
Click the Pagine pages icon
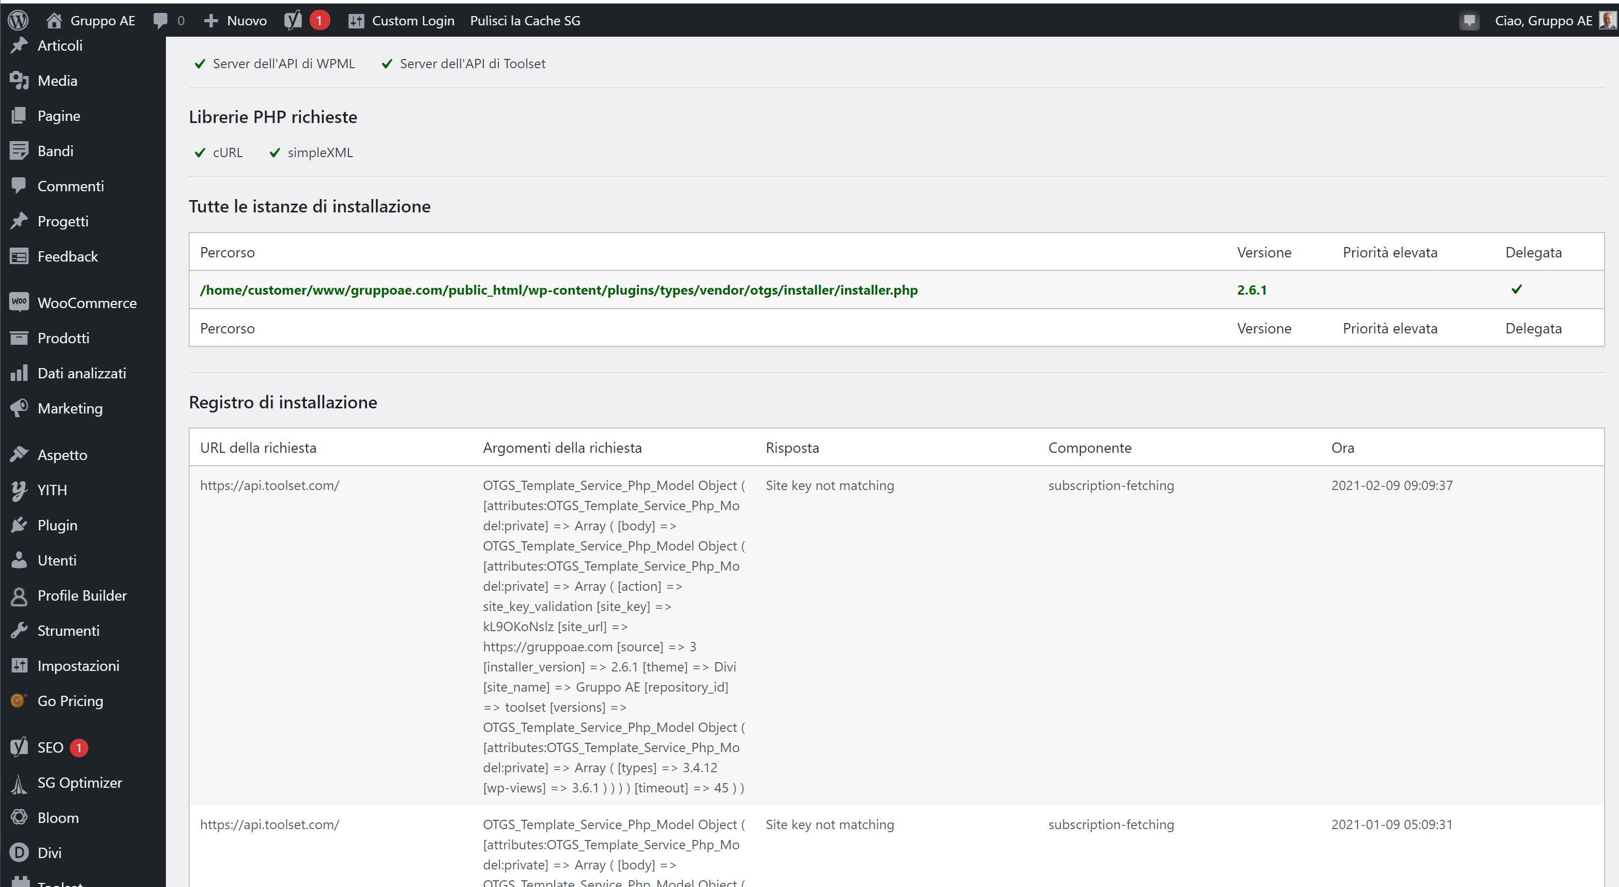click(19, 116)
